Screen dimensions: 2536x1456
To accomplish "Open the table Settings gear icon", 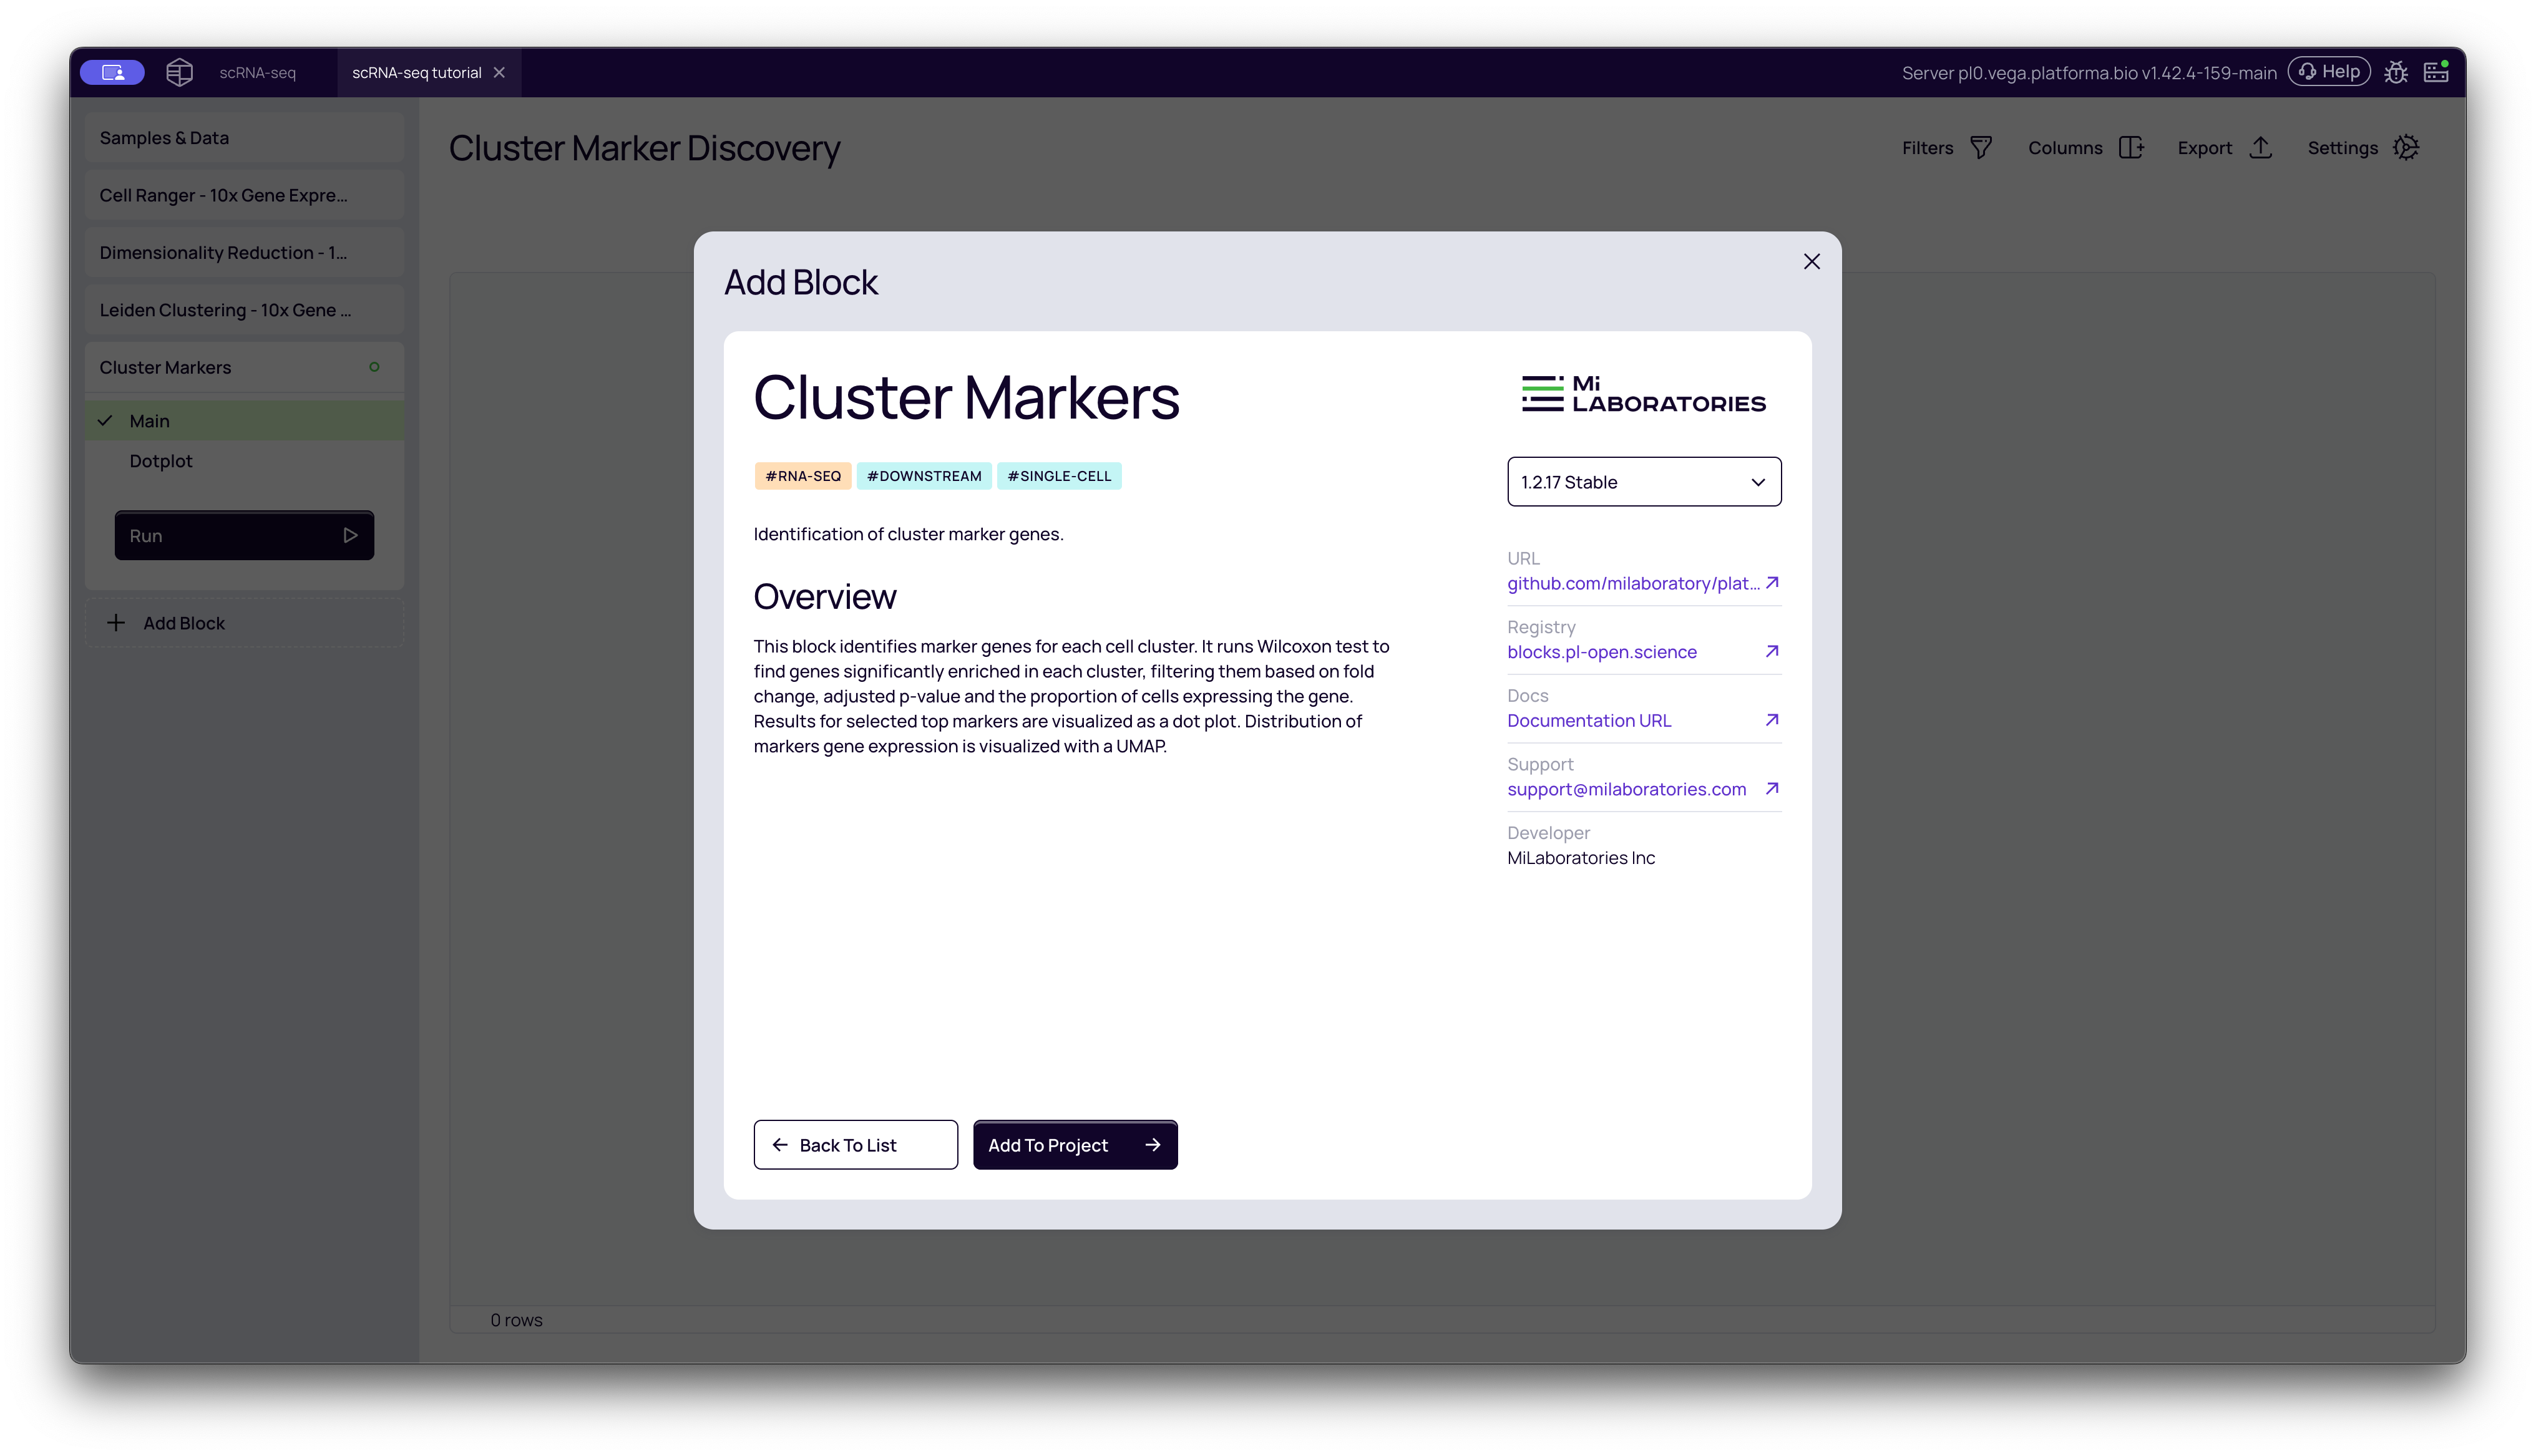I will 2407,147.
